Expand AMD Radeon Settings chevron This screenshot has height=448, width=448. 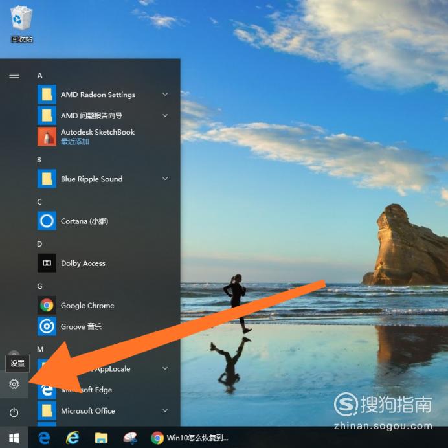[165, 95]
